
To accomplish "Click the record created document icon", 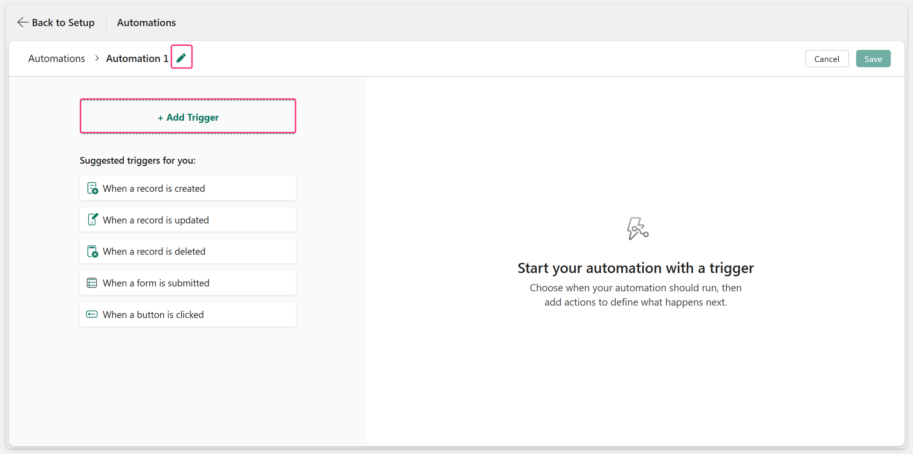I will pos(92,188).
